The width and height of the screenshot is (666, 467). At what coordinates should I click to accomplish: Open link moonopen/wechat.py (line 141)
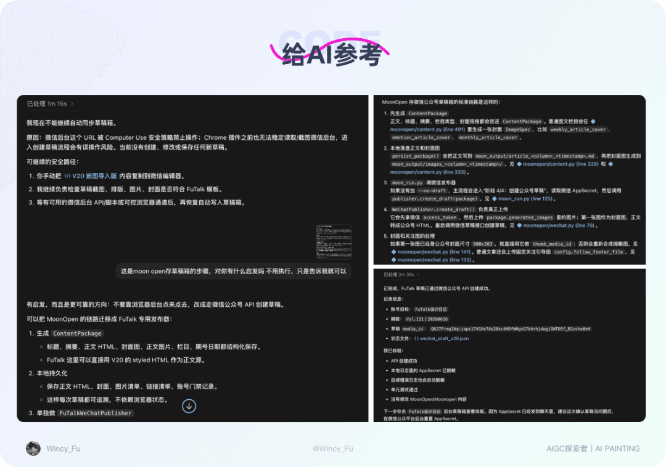point(434,252)
